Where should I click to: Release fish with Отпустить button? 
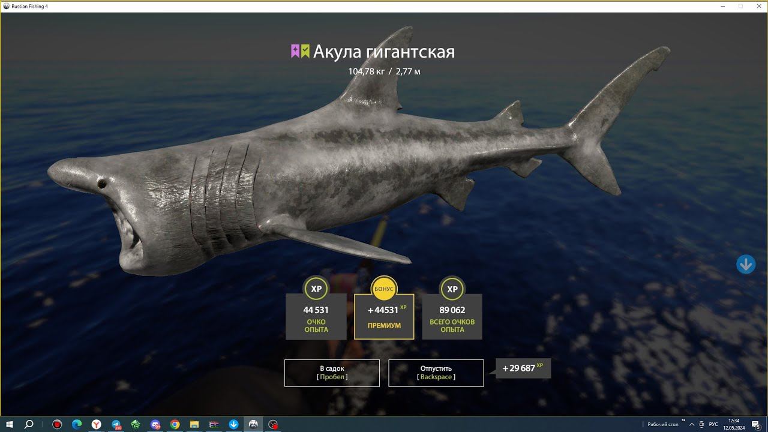pos(436,373)
